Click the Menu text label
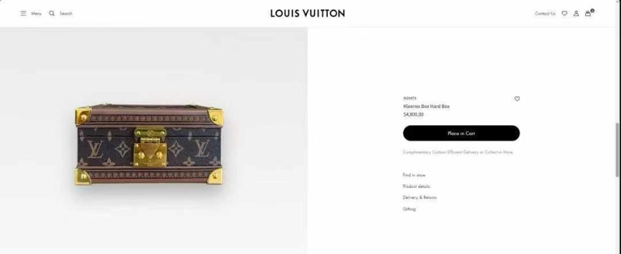Viewport: 621px width, 254px height. pos(36,14)
